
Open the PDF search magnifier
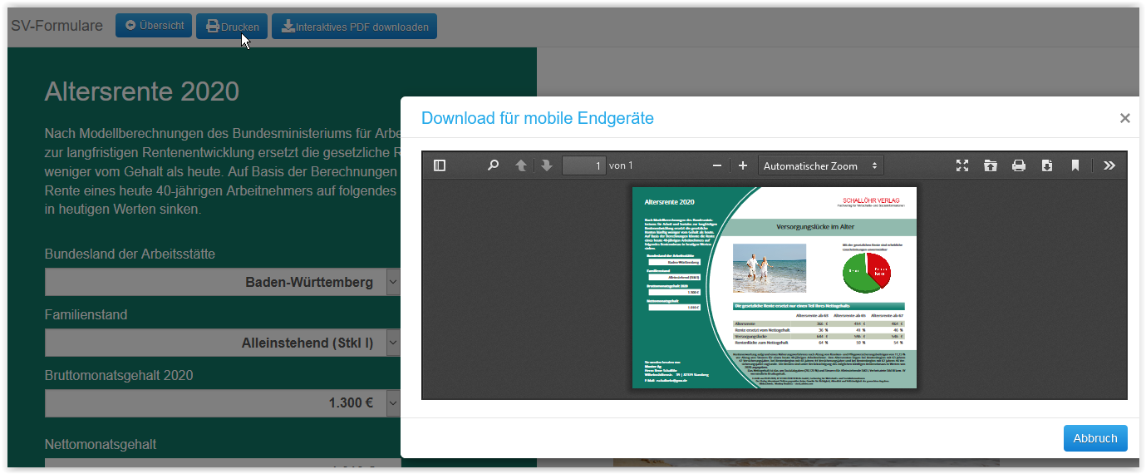(x=493, y=165)
